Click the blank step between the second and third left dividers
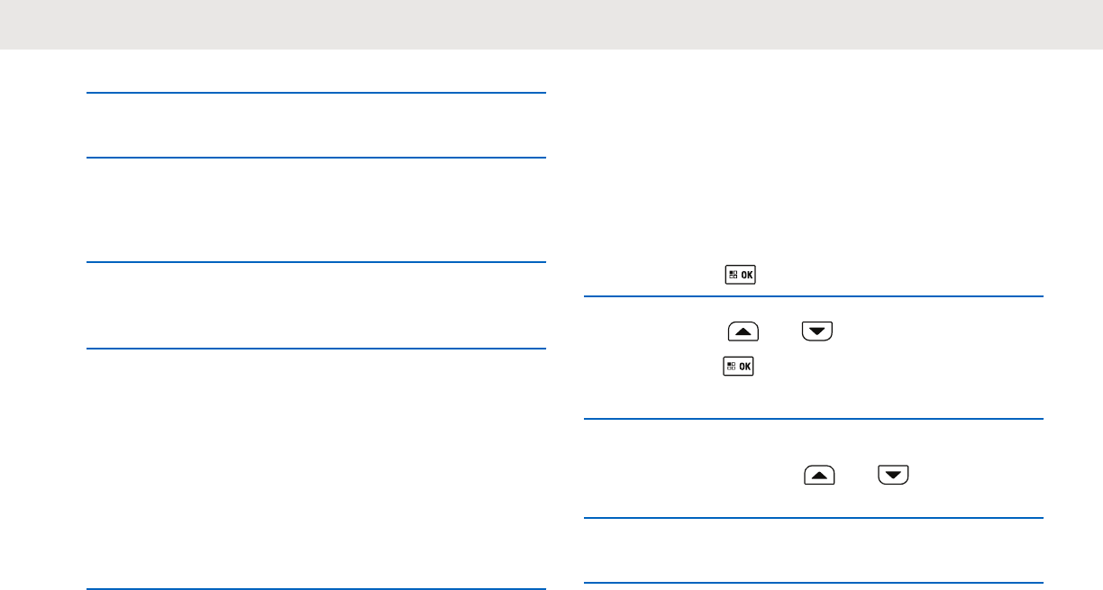The image size is (1103, 590). click(x=316, y=210)
